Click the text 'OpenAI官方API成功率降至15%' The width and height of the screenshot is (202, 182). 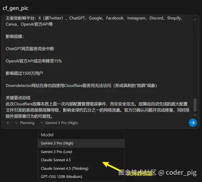34,61
